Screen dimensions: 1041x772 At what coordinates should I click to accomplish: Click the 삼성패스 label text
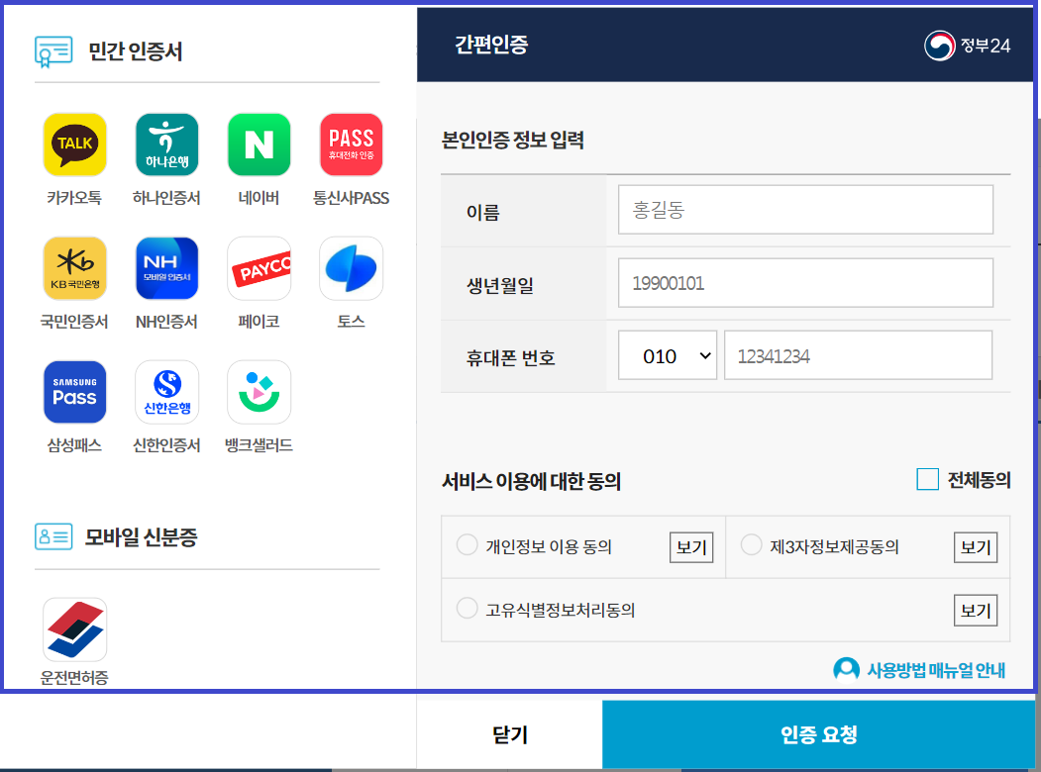coord(74,445)
